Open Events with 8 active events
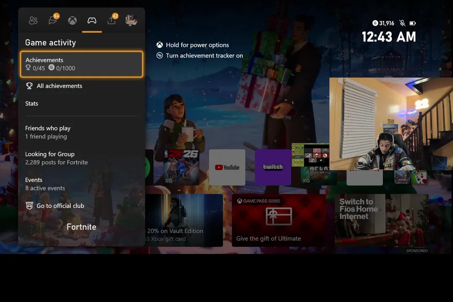 click(82, 184)
